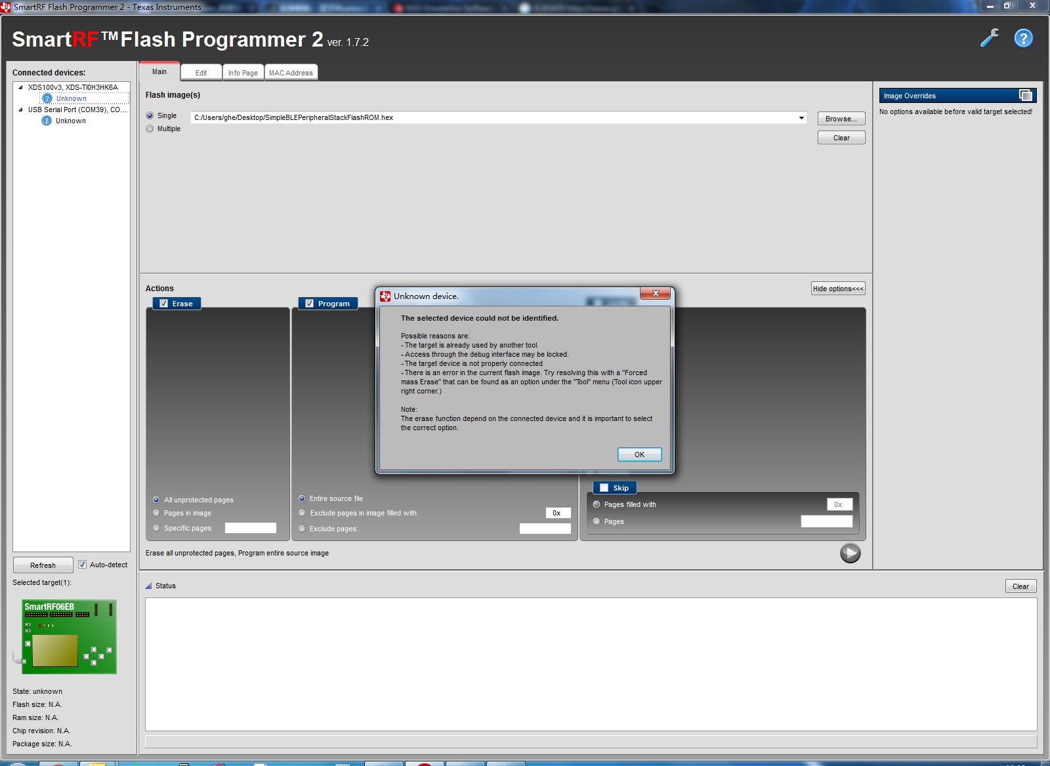Clear the Status log with its Clear button

[1020, 586]
